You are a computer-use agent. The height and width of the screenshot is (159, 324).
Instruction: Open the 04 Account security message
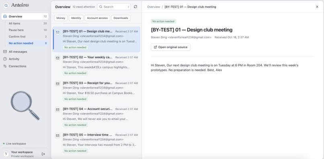coord(96,117)
